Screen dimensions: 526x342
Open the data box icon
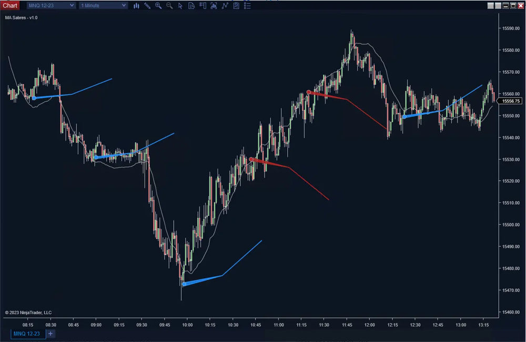click(191, 6)
